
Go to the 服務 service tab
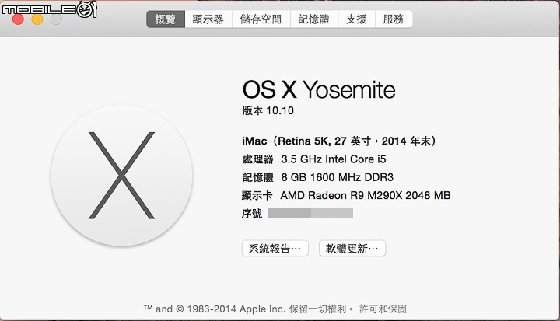tap(394, 19)
